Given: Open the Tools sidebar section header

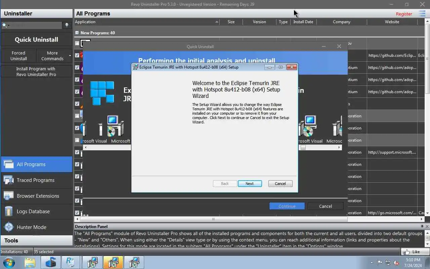Looking at the screenshot, I should (36, 240).
